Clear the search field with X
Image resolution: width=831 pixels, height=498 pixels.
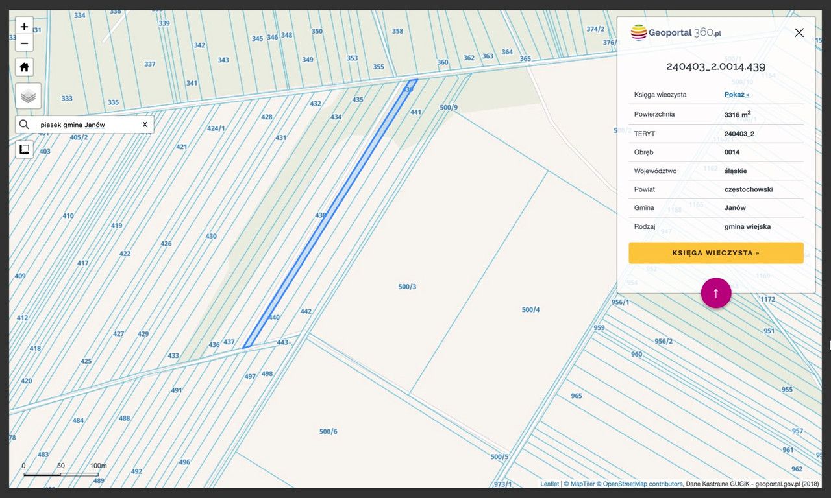145,124
